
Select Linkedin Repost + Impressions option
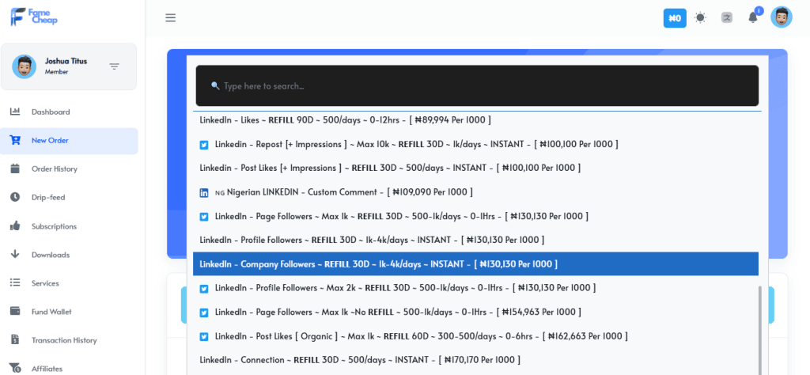click(x=475, y=144)
